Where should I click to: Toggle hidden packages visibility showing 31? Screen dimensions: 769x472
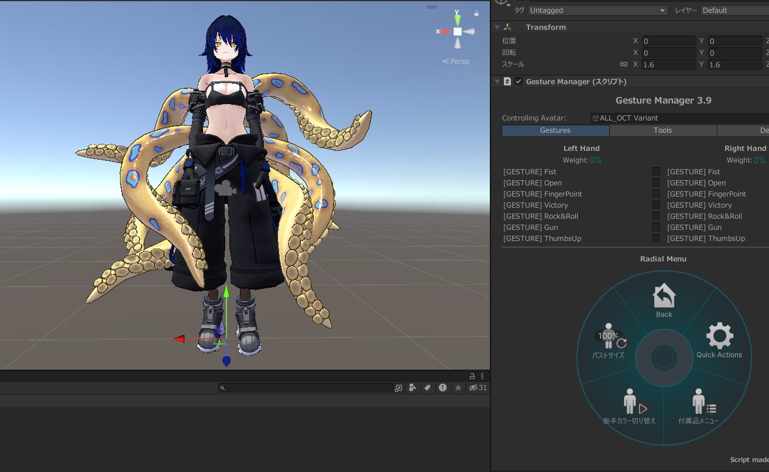[x=478, y=388]
